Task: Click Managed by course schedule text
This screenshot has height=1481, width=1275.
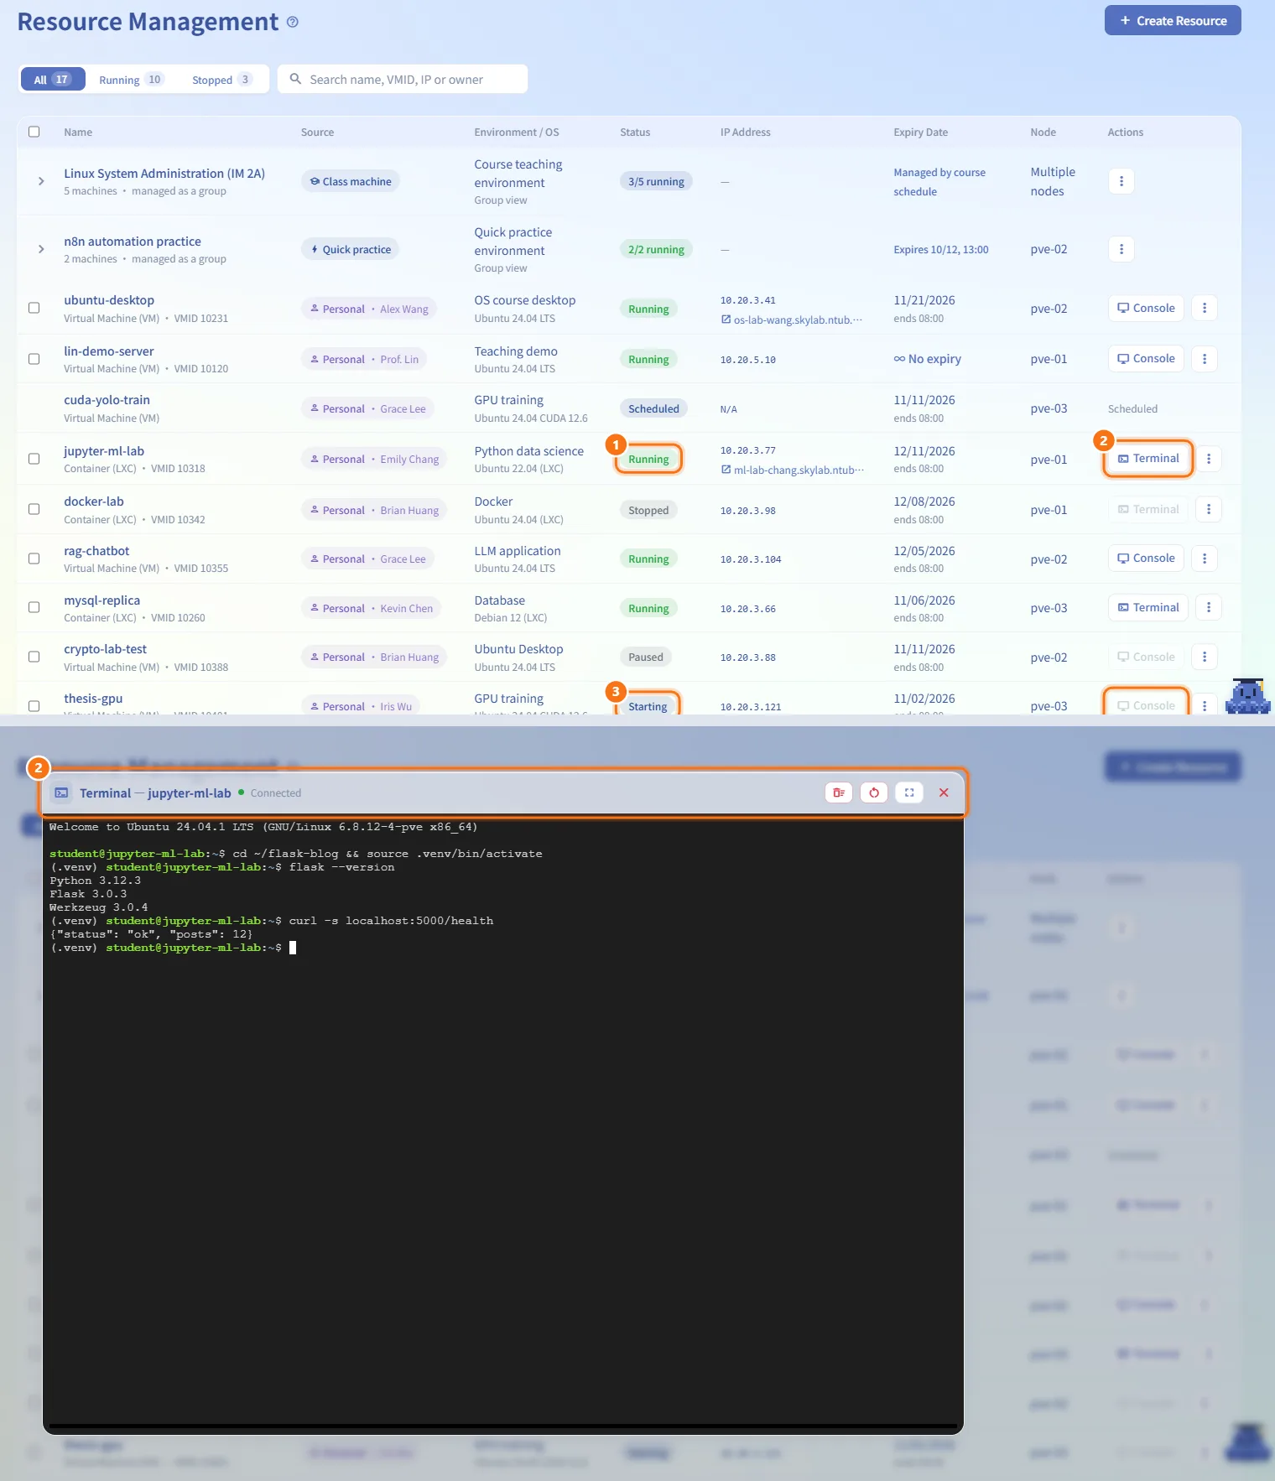Action: (939, 182)
